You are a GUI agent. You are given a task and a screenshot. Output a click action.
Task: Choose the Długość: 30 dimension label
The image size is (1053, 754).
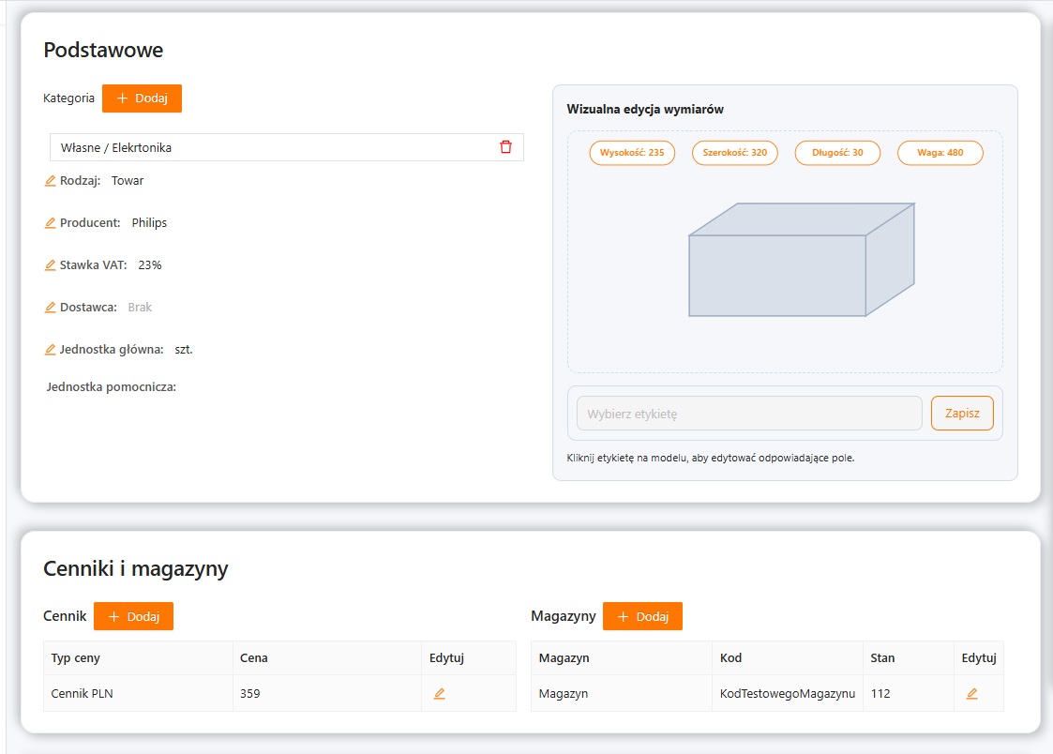[837, 153]
